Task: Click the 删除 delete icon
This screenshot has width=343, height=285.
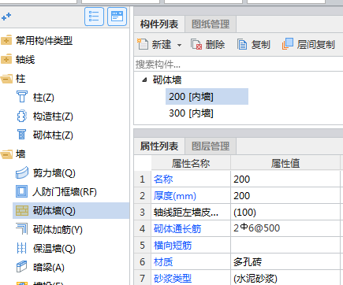Action: [x=196, y=44]
